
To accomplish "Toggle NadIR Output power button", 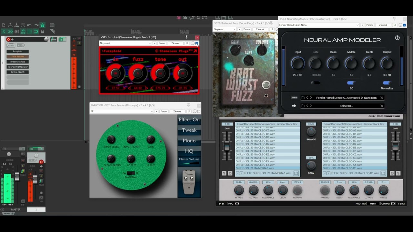I will [393, 204].
